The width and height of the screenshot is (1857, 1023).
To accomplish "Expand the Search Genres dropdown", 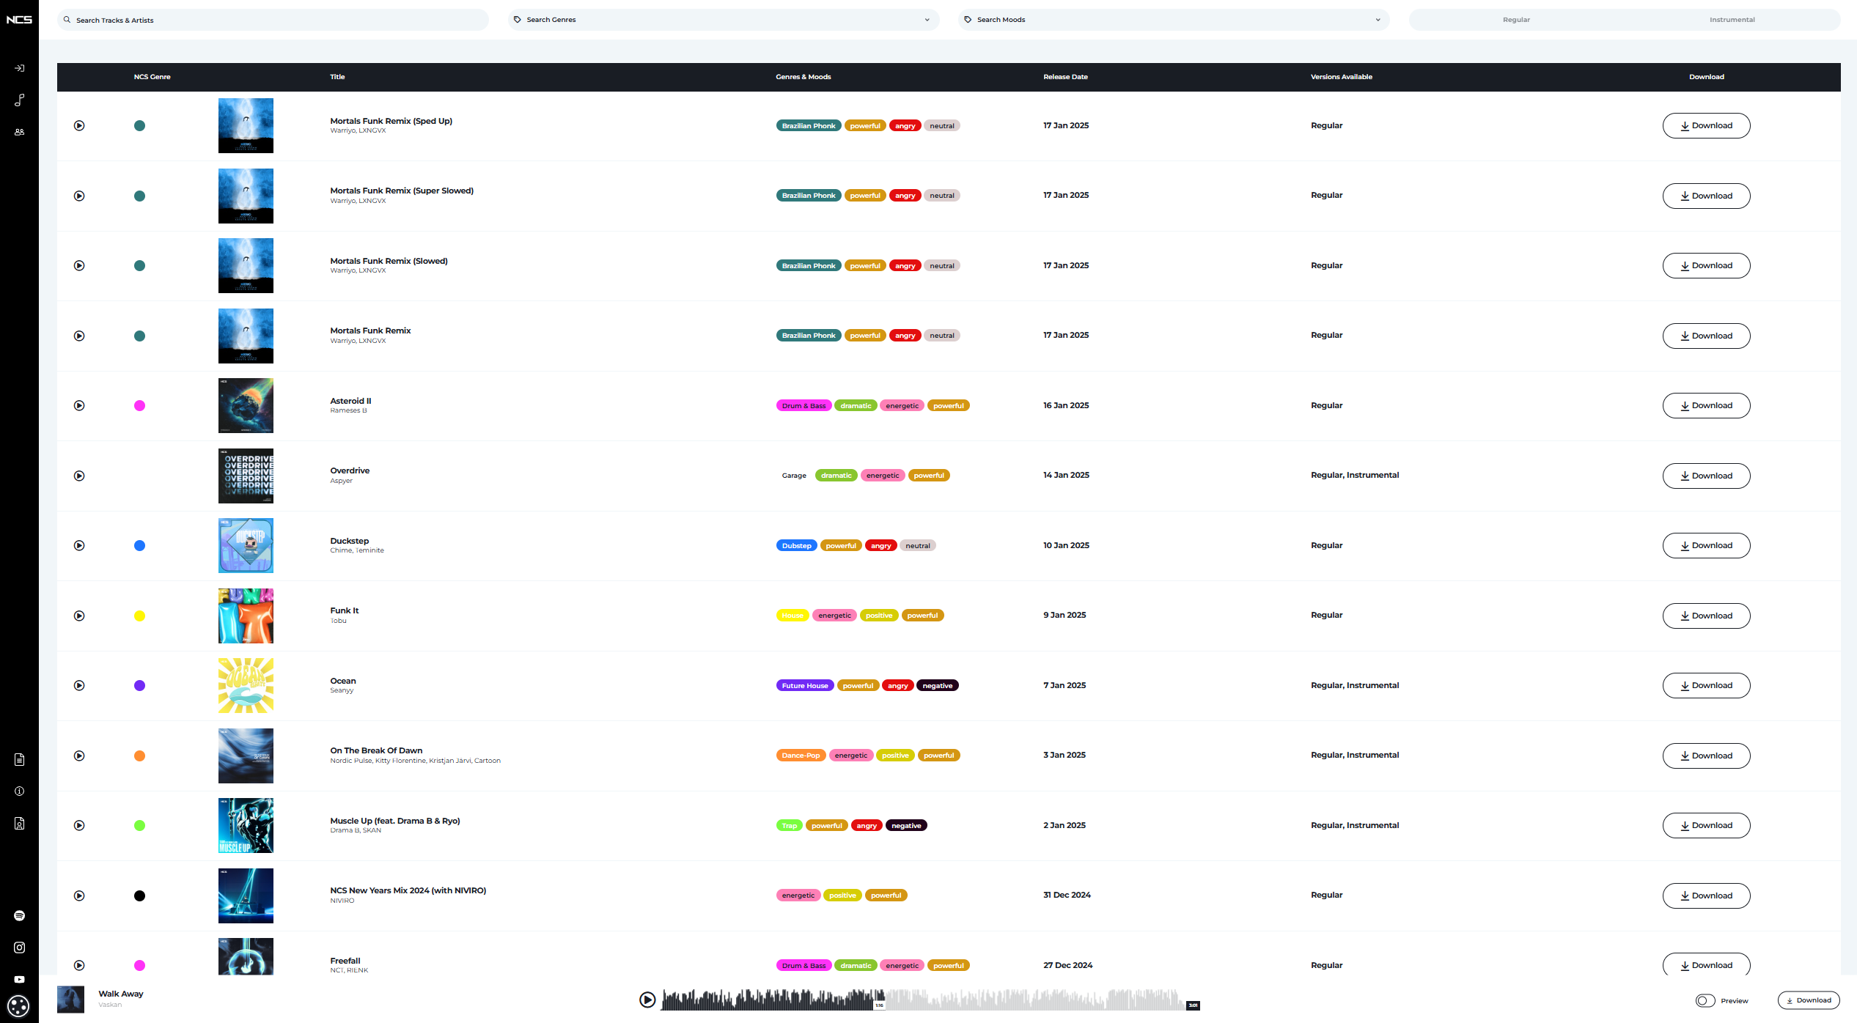I will (722, 20).
